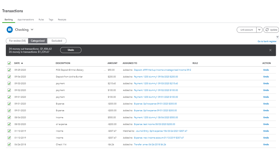The height and width of the screenshot is (157, 279).
Task: Click the Update refresh button
Action: 271,30
